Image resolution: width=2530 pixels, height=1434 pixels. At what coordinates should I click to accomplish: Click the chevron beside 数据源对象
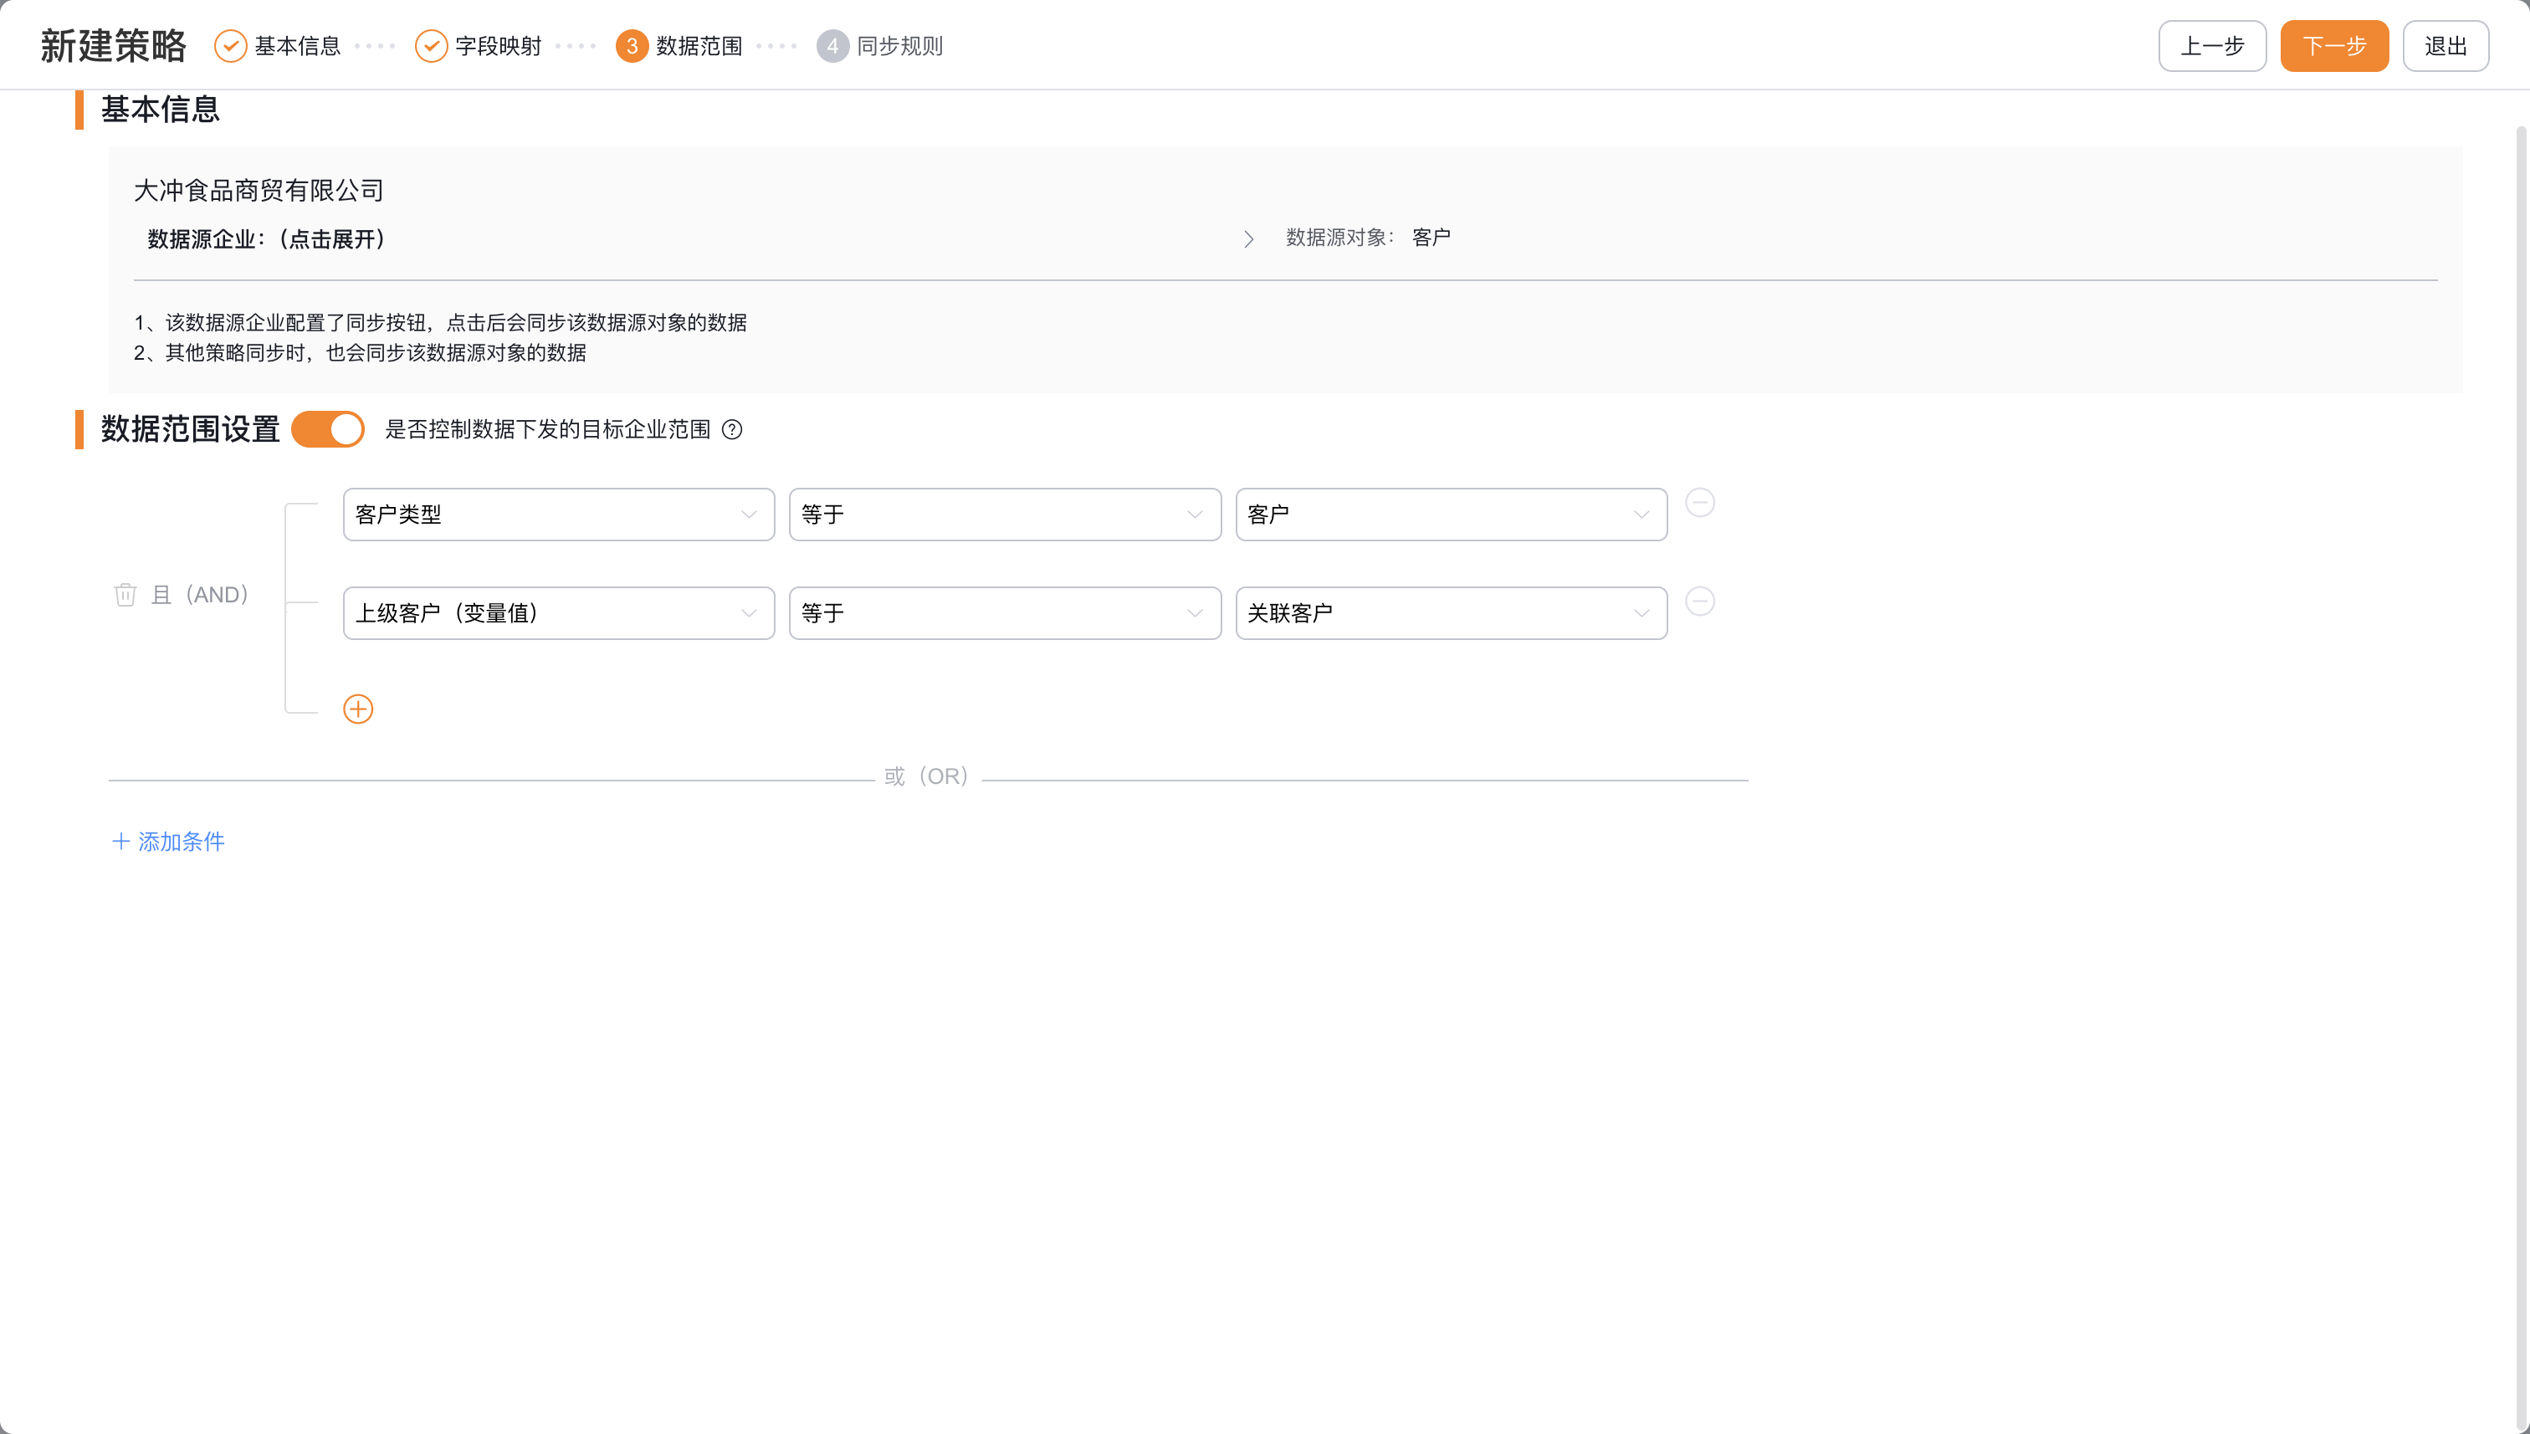pyautogui.click(x=1249, y=239)
